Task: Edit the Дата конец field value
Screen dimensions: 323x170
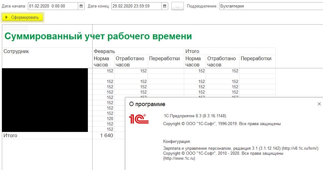Action: pyautogui.click(x=136, y=6)
